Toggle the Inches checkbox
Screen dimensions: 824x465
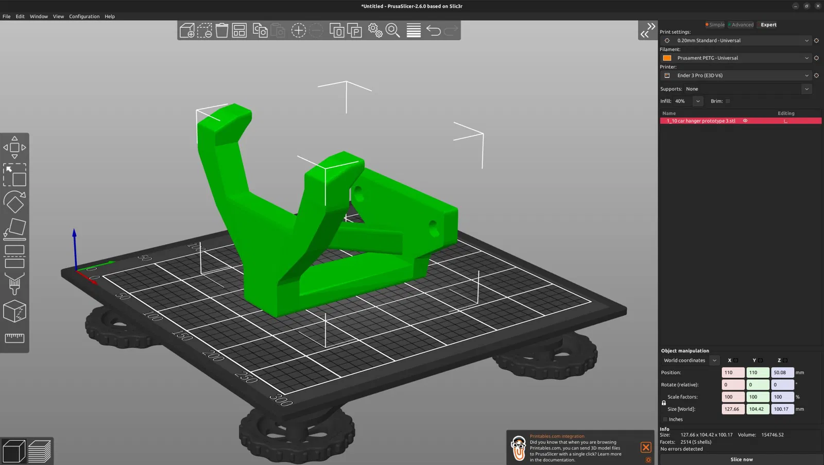pyautogui.click(x=665, y=419)
